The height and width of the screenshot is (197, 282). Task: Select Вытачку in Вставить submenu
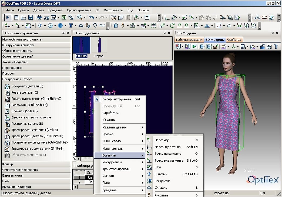[175, 174]
